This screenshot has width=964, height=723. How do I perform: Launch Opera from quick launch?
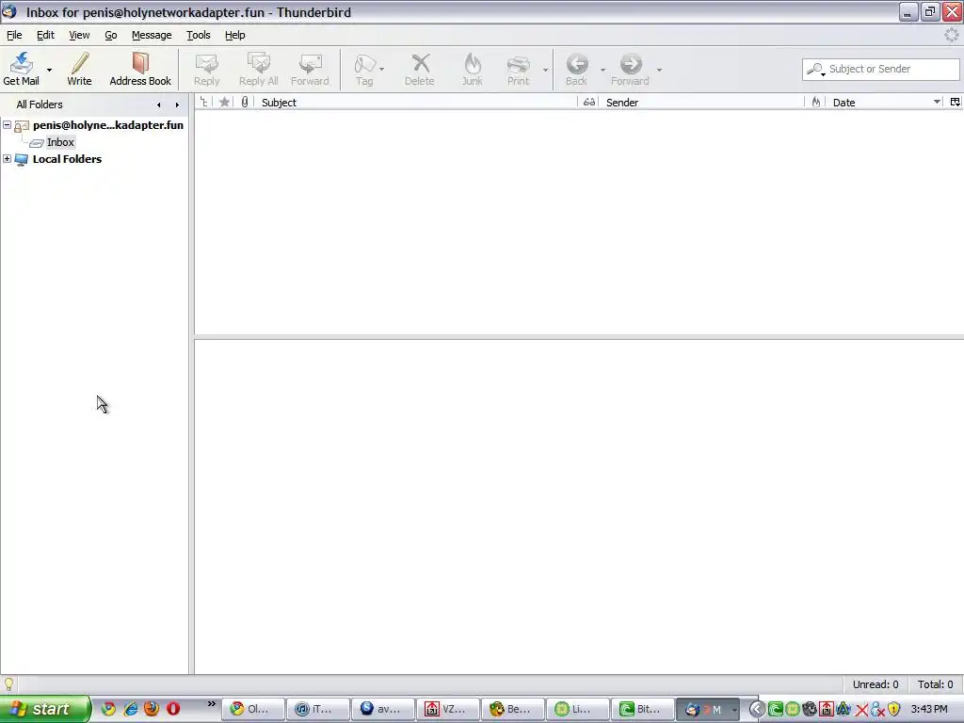173,709
